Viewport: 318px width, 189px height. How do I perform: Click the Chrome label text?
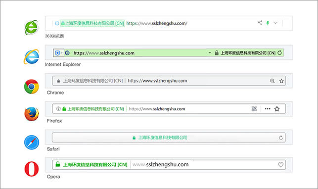(55, 93)
